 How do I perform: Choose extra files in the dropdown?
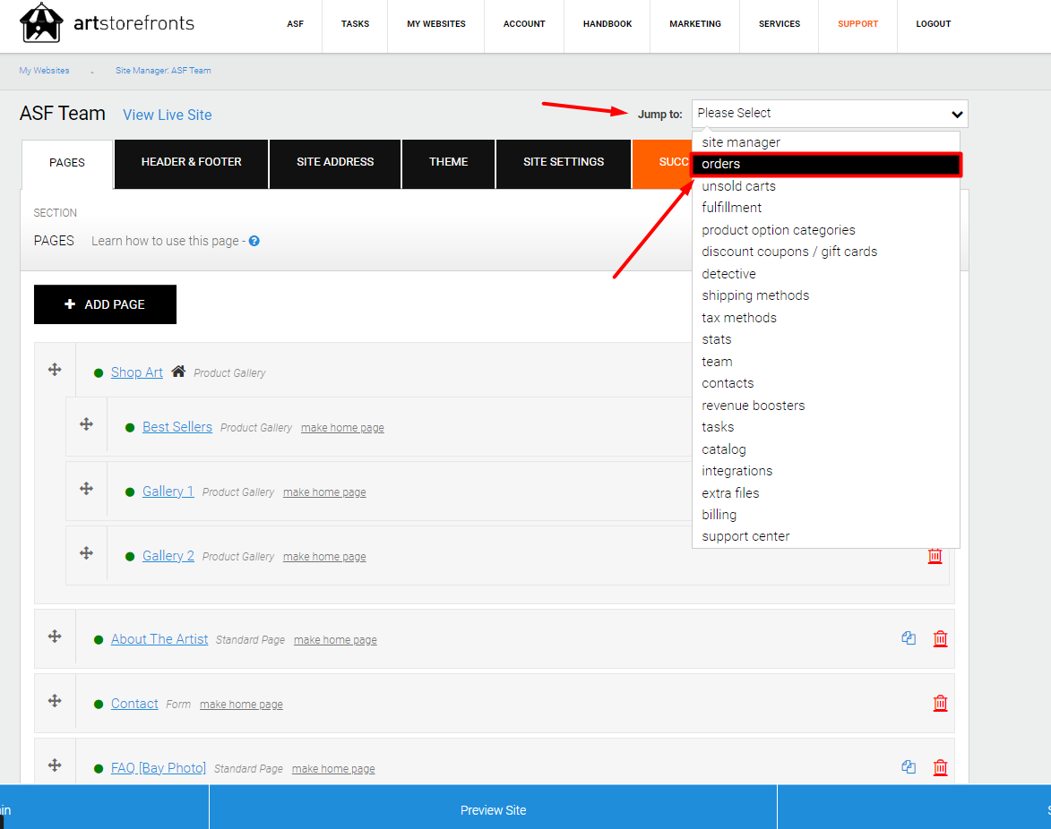(x=826, y=493)
